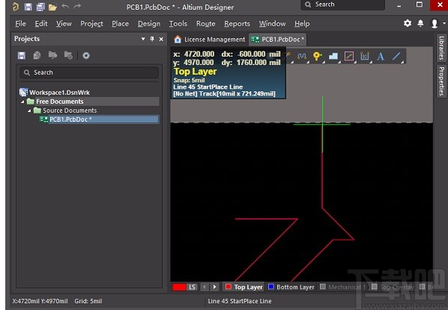Image resolution: width=448 pixels, height=310 pixels.
Task: Open the Properties side panel
Action: 441,81
